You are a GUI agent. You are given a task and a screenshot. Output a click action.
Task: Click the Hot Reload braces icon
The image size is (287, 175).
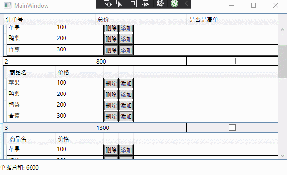[x=160, y=4]
